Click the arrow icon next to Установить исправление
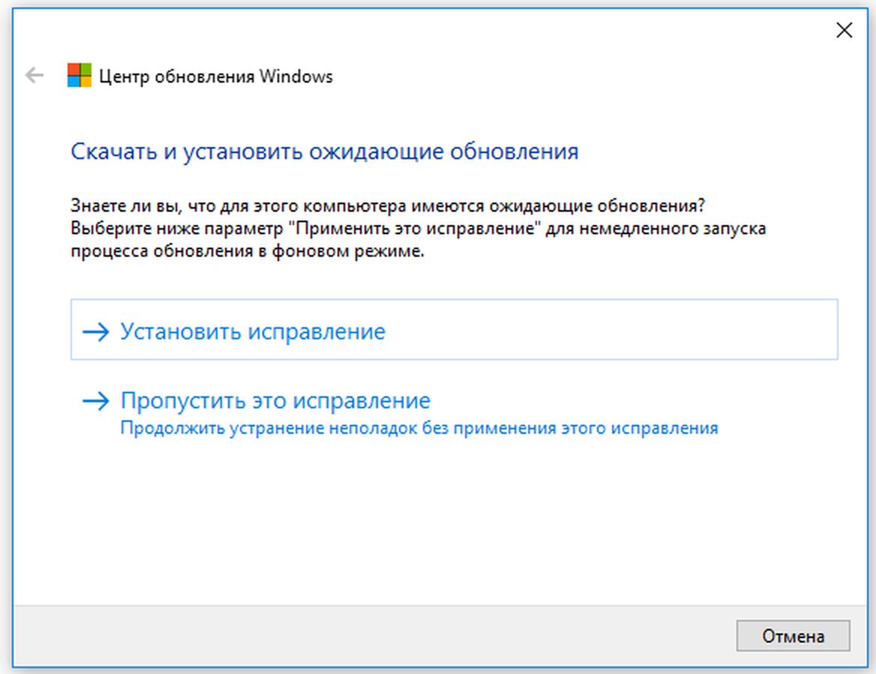 click(95, 332)
